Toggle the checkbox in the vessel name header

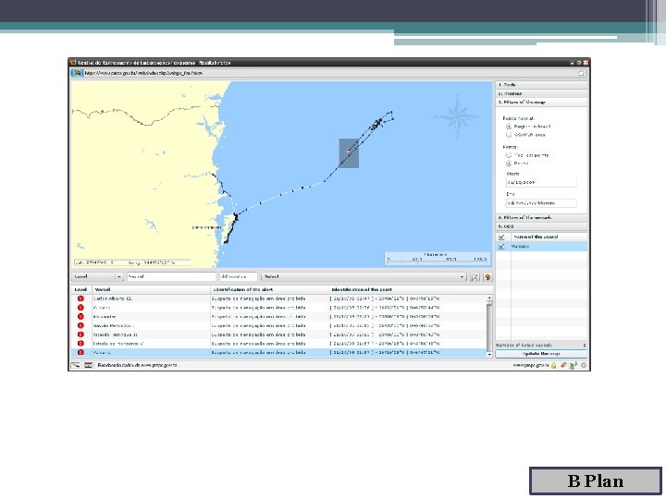(x=501, y=237)
